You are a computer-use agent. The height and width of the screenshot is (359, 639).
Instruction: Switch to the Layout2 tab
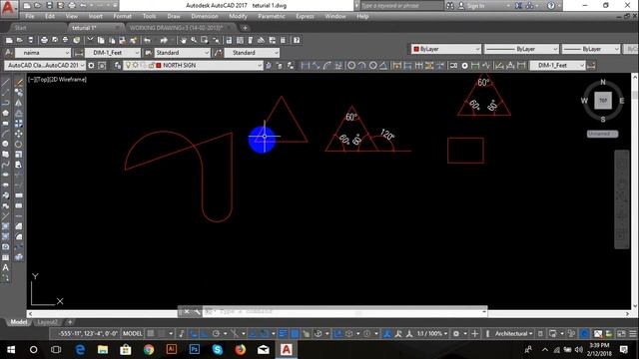pos(47,322)
